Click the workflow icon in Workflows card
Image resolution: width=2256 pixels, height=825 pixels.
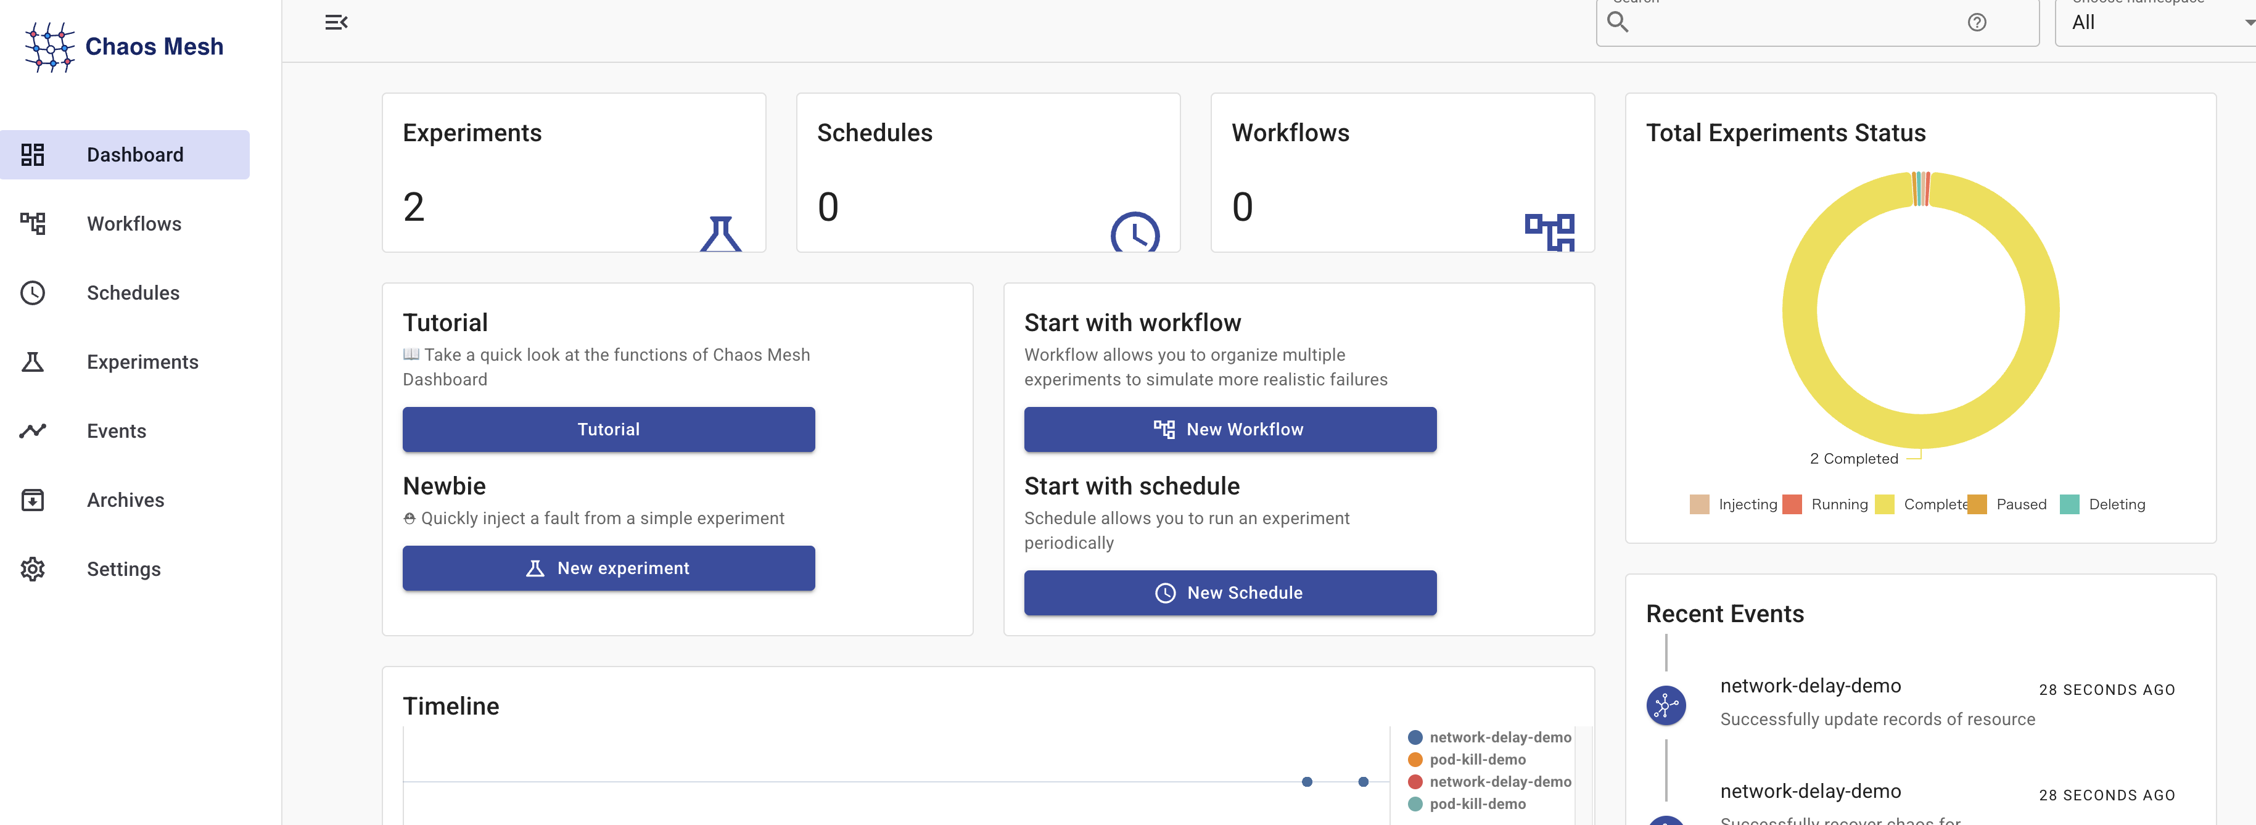(1549, 232)
